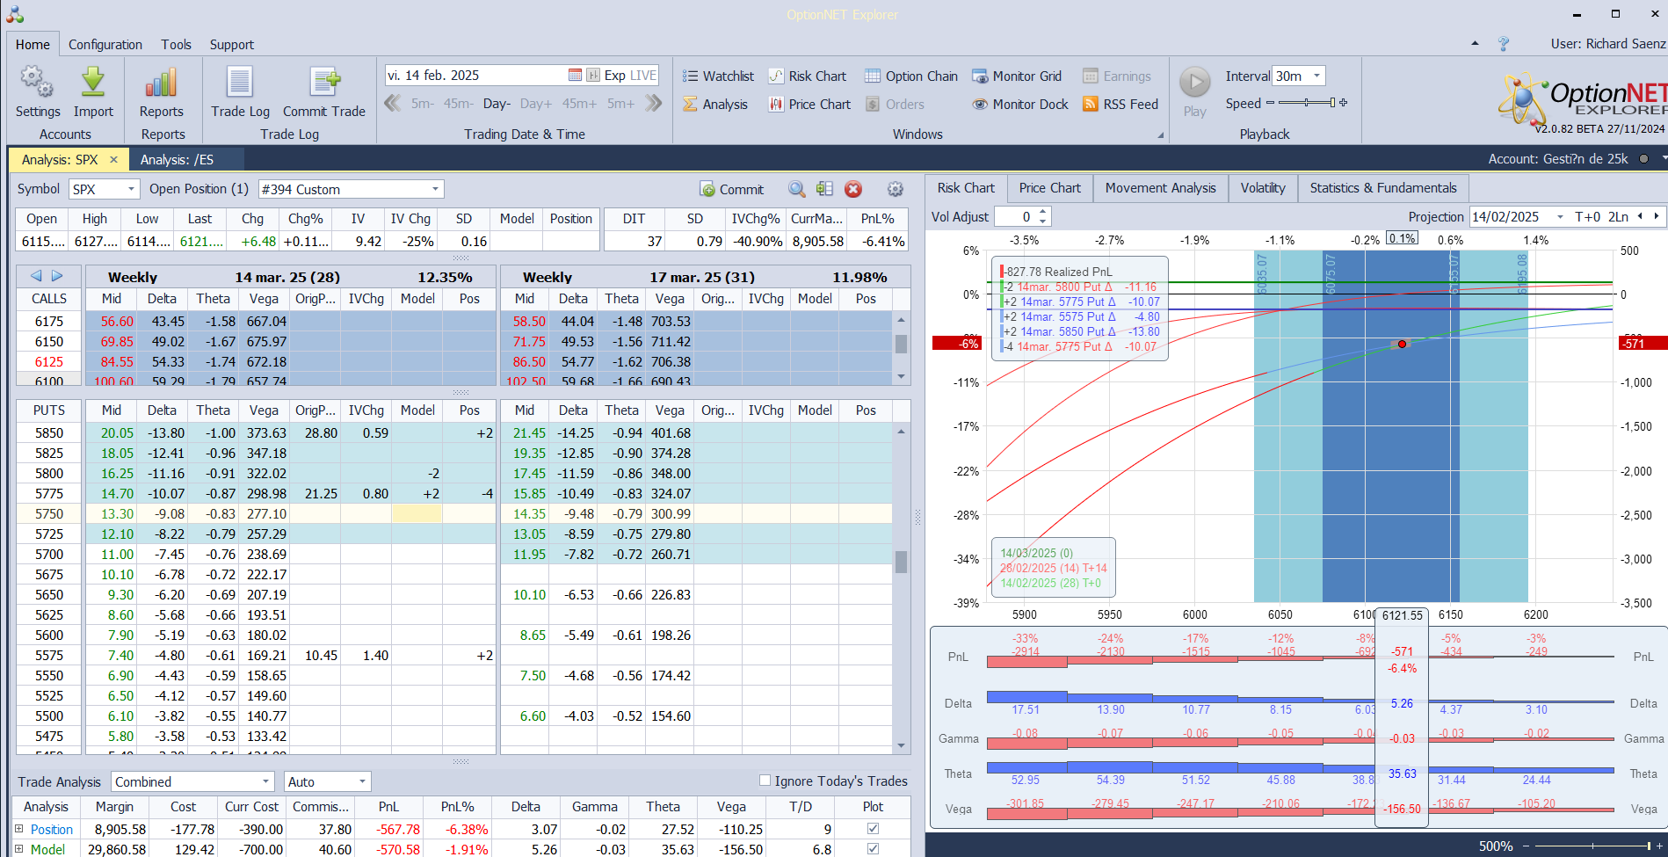Open the Settings gear icon
This screenshot has width=1668, height=857.
click(x=37, y=83)
